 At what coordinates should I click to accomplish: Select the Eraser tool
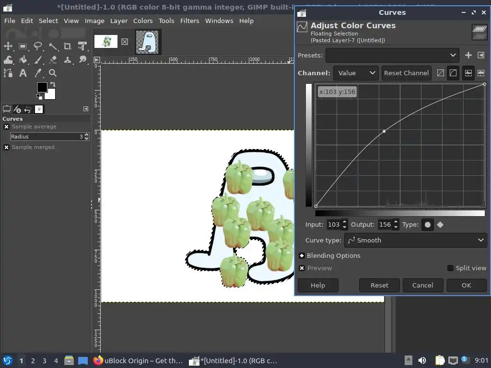click(x=53, y=59)
